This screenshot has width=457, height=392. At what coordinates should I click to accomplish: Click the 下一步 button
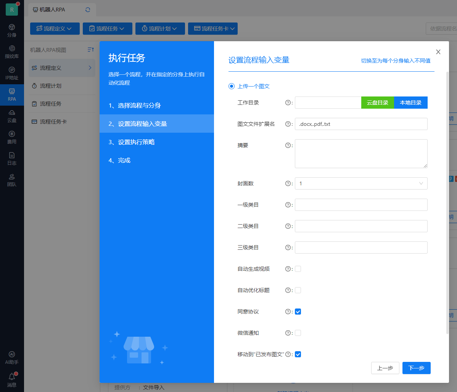[x=416, y=368]
